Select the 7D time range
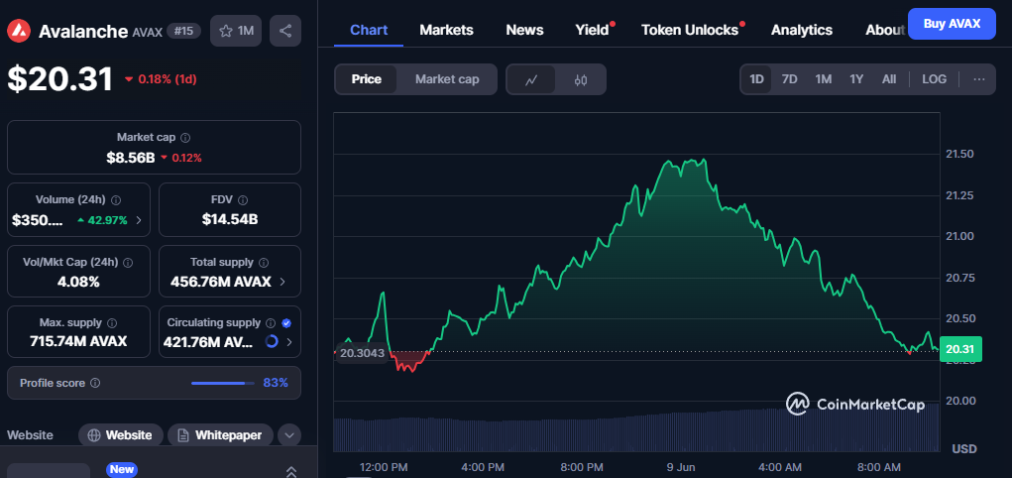This screenshot has width=1012, height=478. pyautogui.click(x=789, y=79)
